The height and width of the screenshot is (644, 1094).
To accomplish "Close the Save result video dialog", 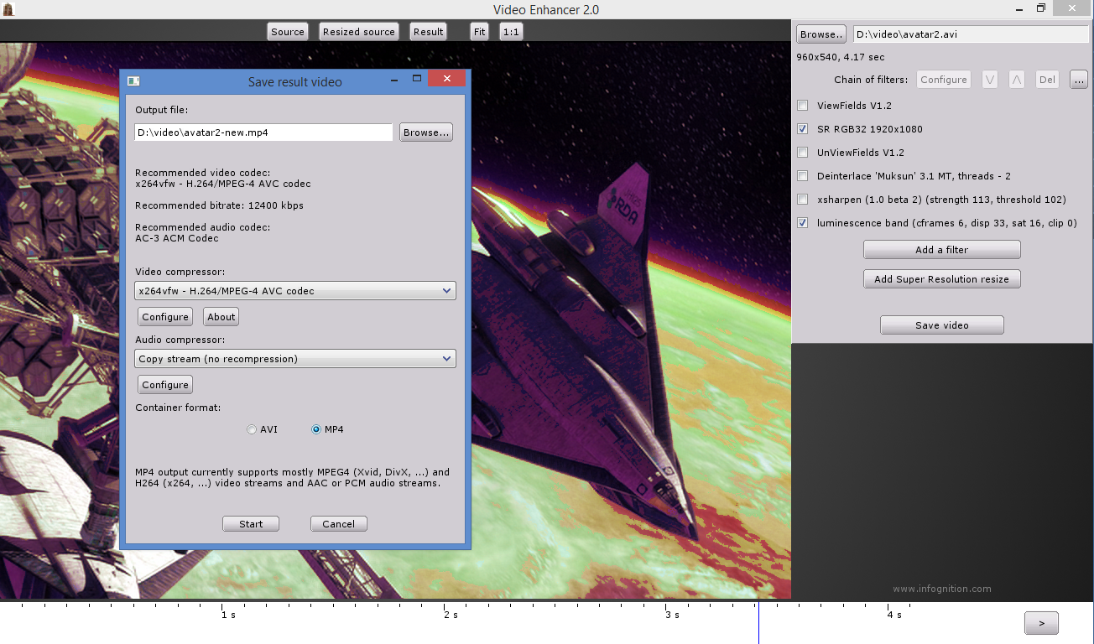I will point(447,79).
